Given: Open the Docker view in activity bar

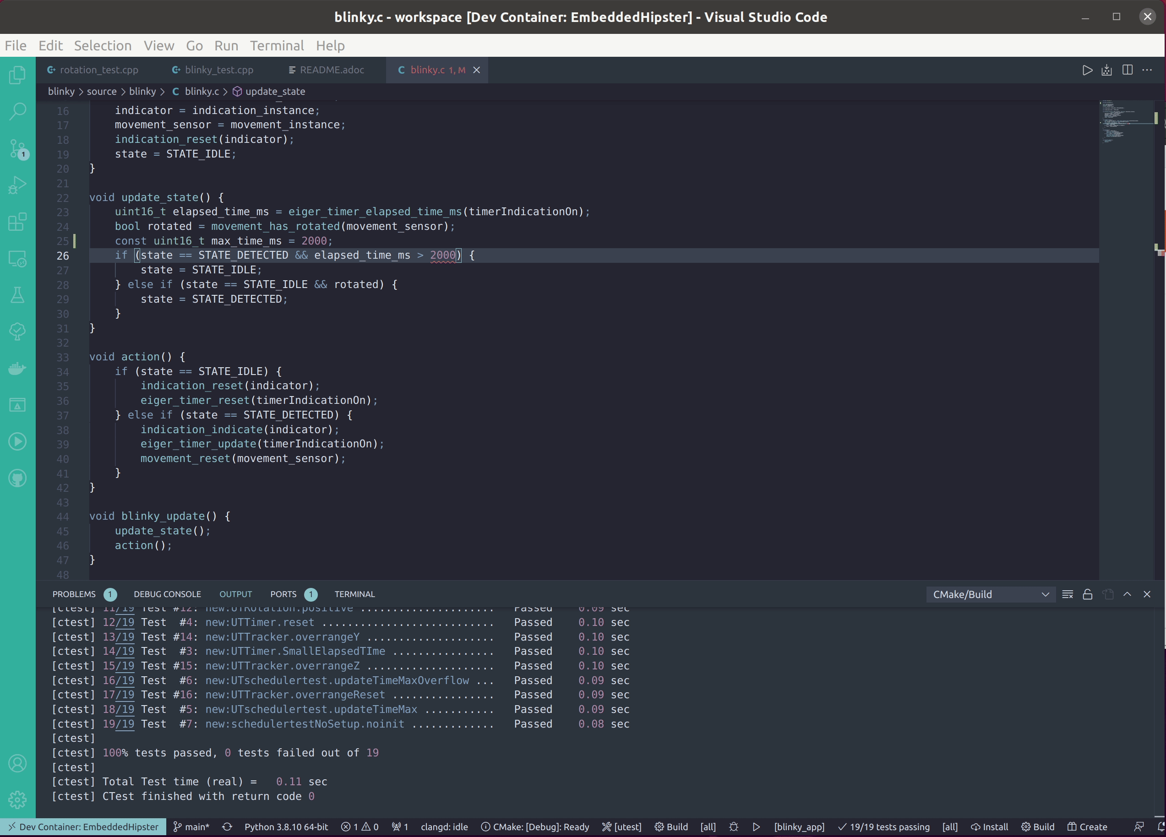Looking at the screenshot, I should coord(17,368).
